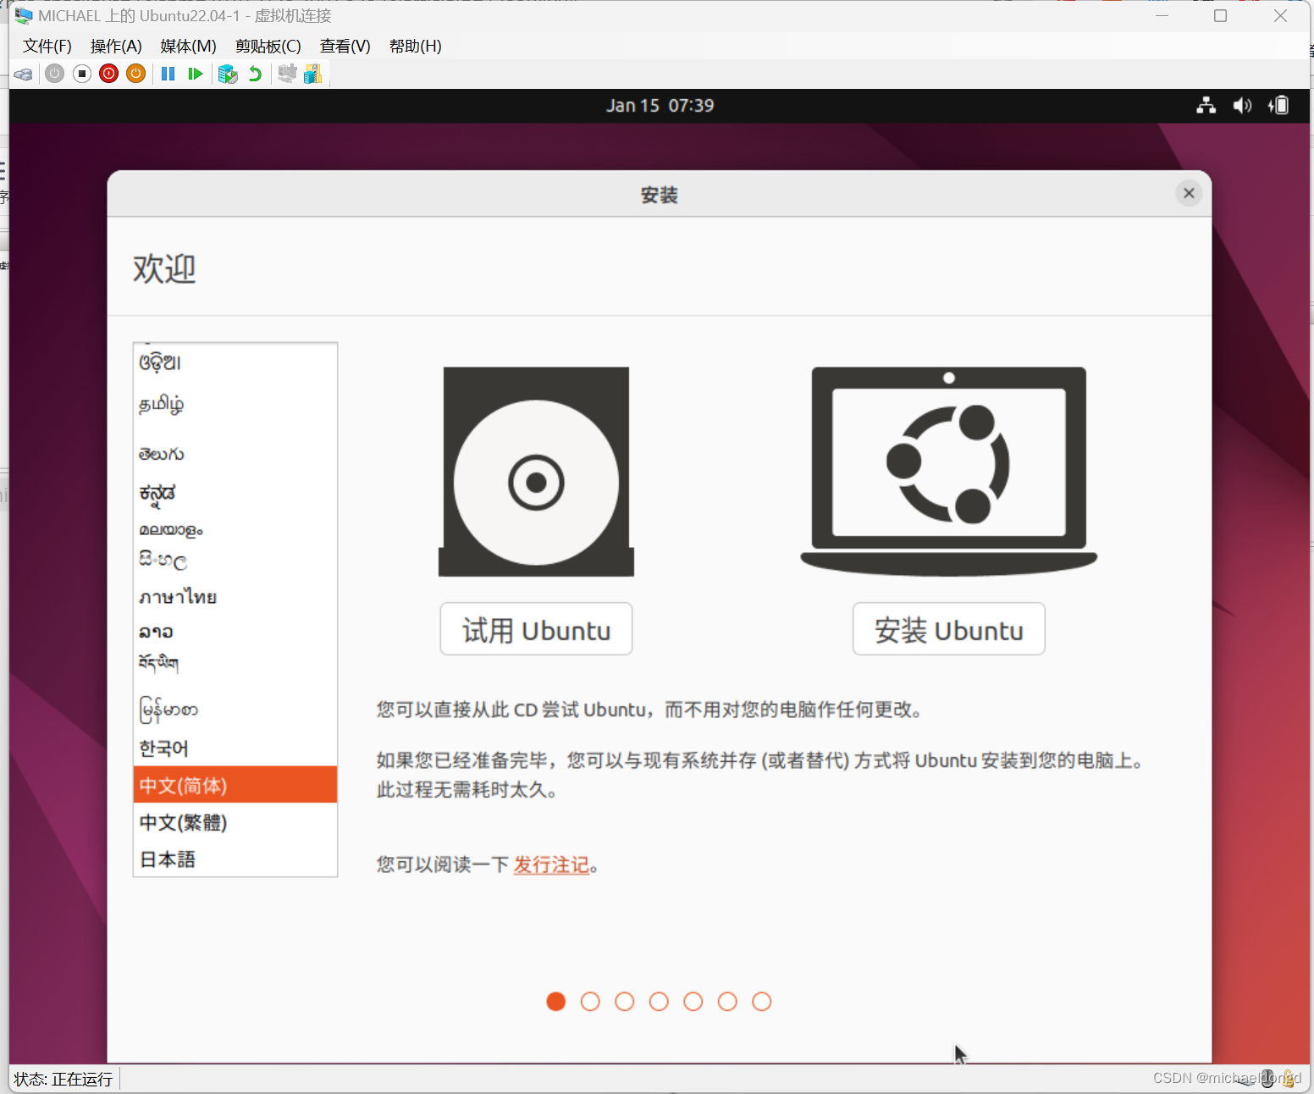The width and height of the screenshot is (1314, 1094).
Task: Select 中文(繁體) in the language list
Action: click(184, 821)
